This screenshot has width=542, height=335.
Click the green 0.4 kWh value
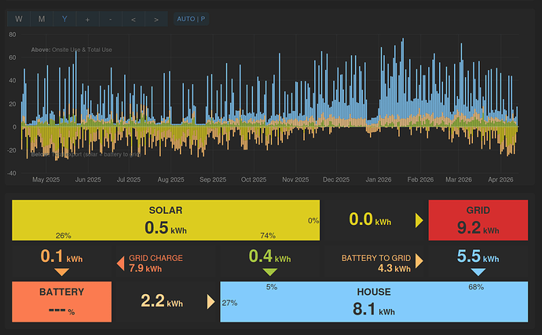tap(269, 257)
